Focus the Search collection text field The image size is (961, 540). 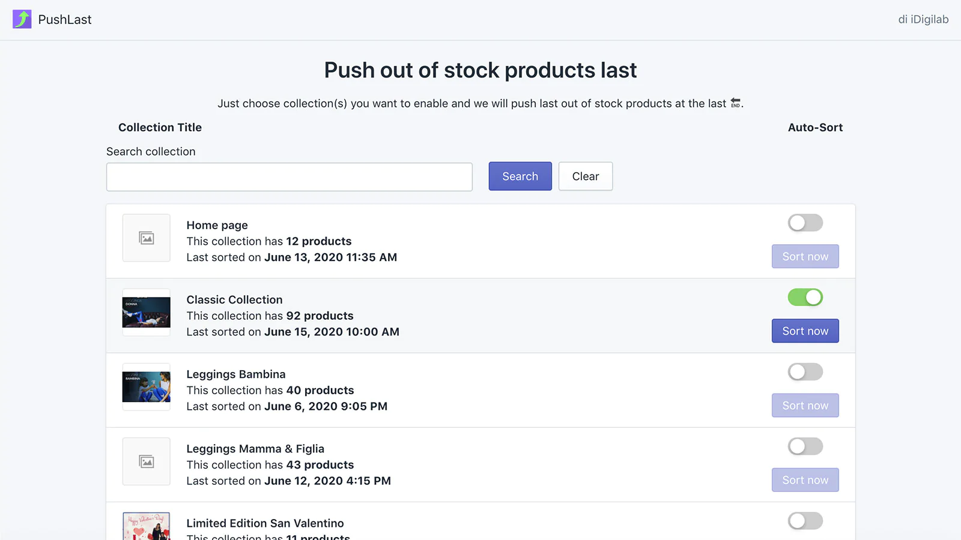point(289,177)
